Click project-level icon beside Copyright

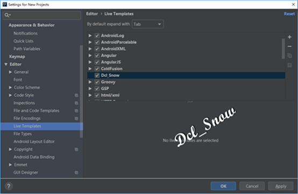pos(76,149)
